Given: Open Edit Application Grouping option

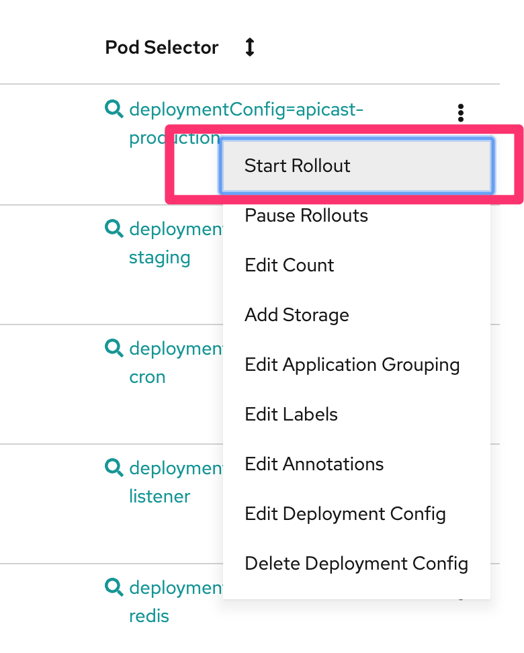Looking at the screenshot, I should [x=357, y=364].
